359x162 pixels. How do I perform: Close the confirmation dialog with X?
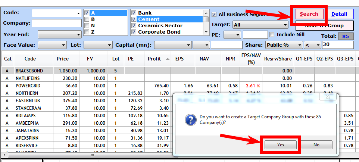329,97
